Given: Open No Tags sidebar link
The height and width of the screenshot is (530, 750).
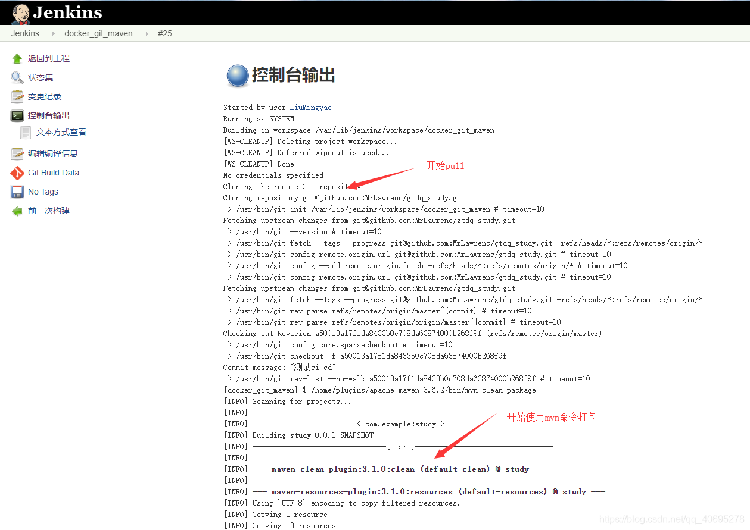Looking at the screenshot, I should point(43,192).
